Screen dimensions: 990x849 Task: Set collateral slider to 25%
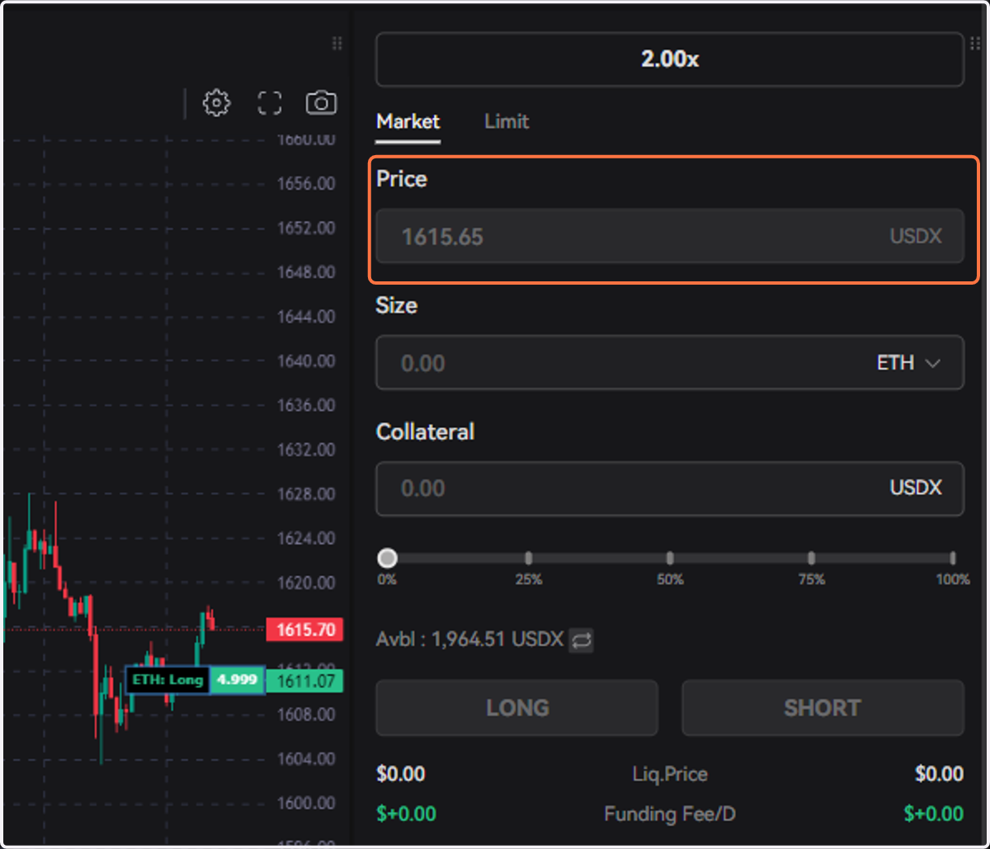pos(529,559)
